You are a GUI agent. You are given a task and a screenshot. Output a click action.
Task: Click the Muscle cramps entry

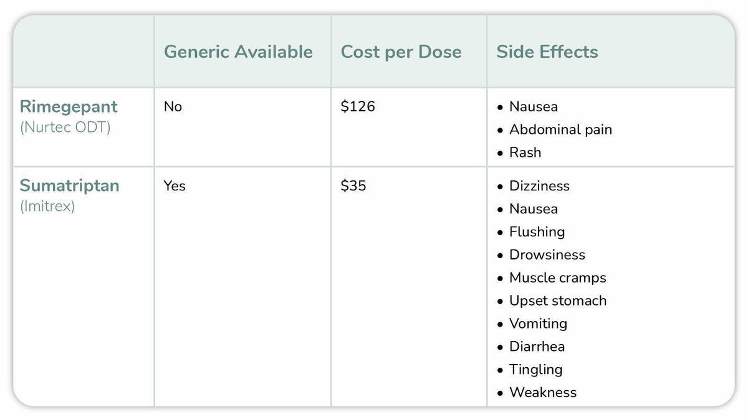click(557, 278)
